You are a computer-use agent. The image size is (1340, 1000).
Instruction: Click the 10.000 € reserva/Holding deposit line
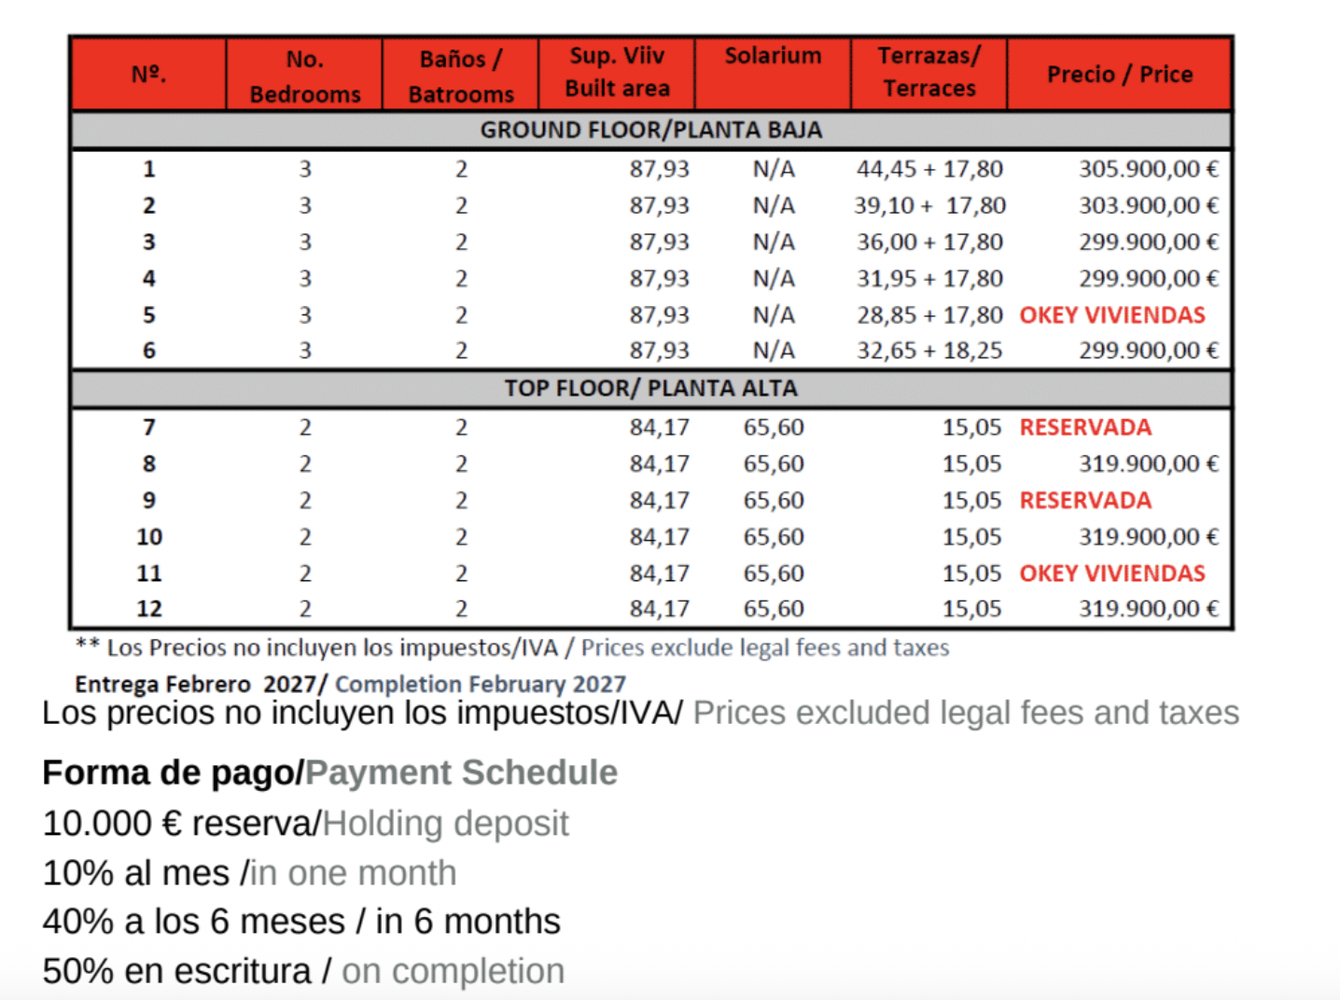[305, 824]
